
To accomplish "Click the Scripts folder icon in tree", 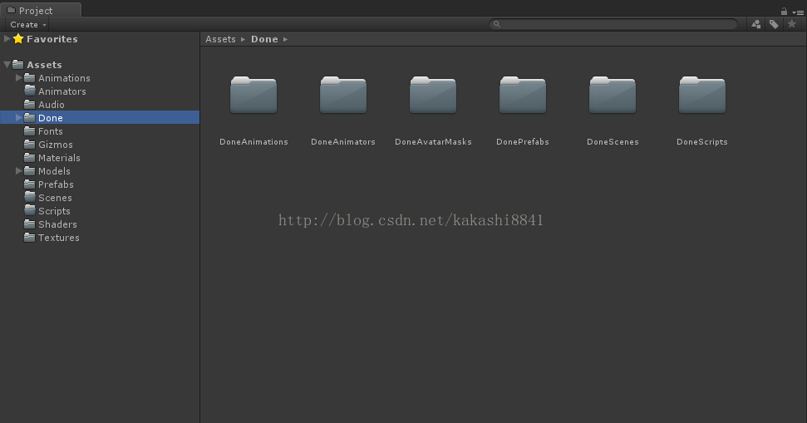I will tap(29, 211).
